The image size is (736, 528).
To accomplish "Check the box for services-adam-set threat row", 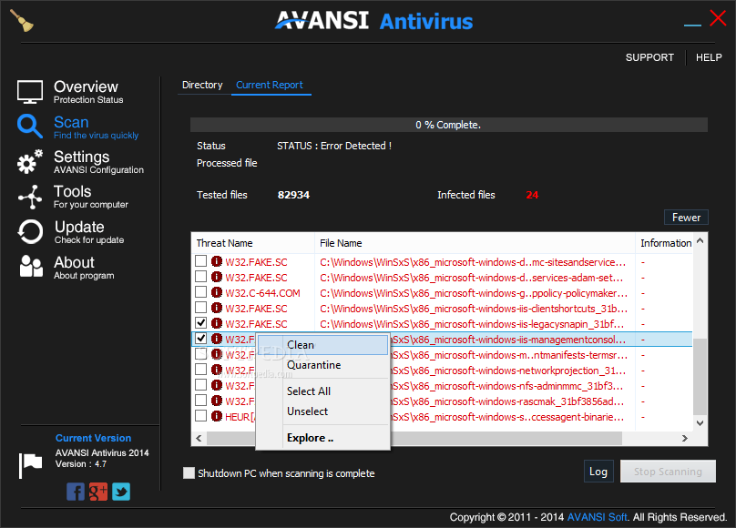I will [x=201, y=276].
